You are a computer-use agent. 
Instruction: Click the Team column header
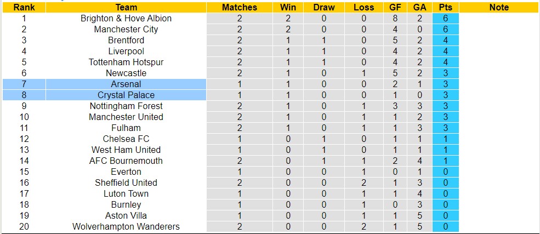(x=126, y=7)
